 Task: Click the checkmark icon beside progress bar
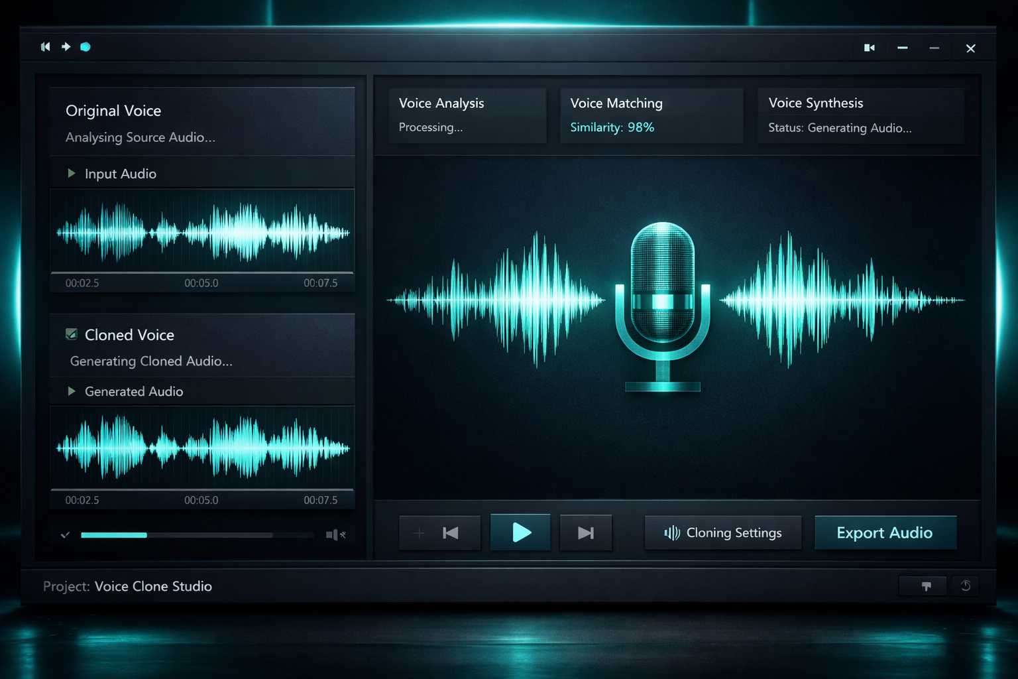65,534
